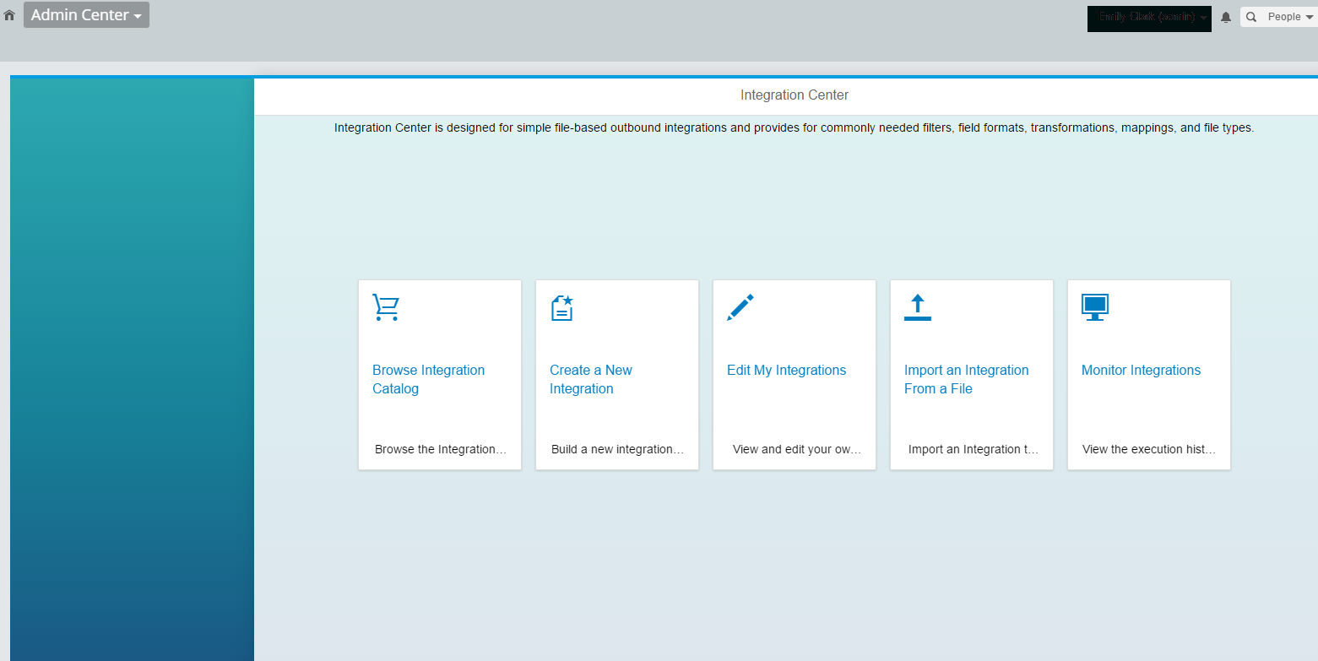Click the upload arrow icon
1318x661 pixels.
(918, 307)
